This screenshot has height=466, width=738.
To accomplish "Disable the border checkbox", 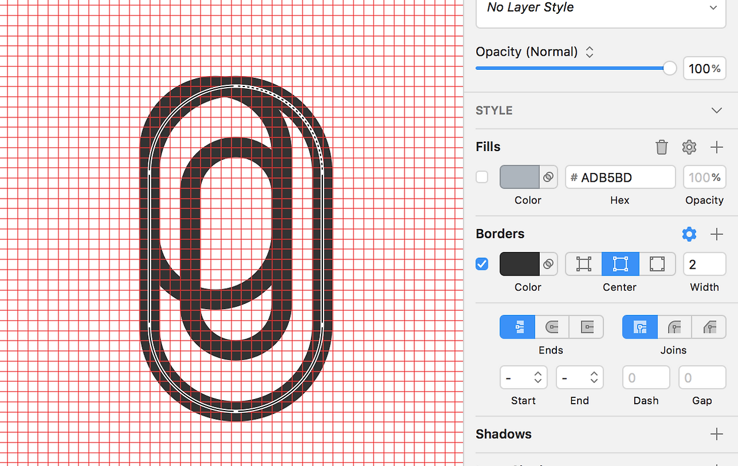I will click(x=482, y=264).
